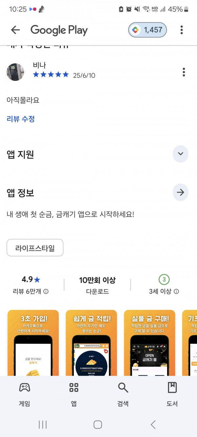The width and height of the screenshot is (197, 437).
Task: Tap the 라이프스타일 category chip
Action: click(x=35, y=248)
